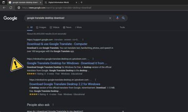Click the address bar URL
188x112 pixels.
pyautogui.click(x=57, y=8)
